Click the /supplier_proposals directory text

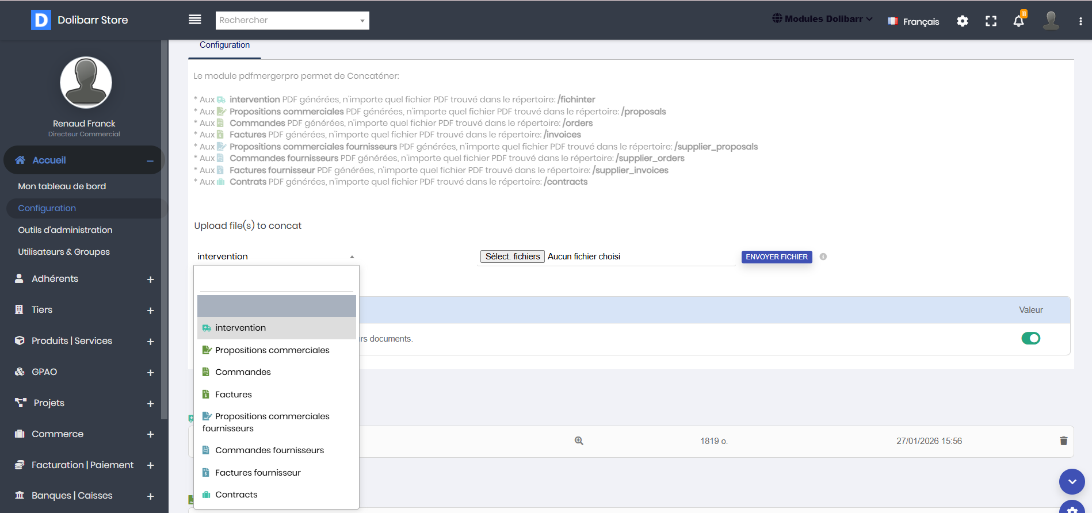point(716,147)
